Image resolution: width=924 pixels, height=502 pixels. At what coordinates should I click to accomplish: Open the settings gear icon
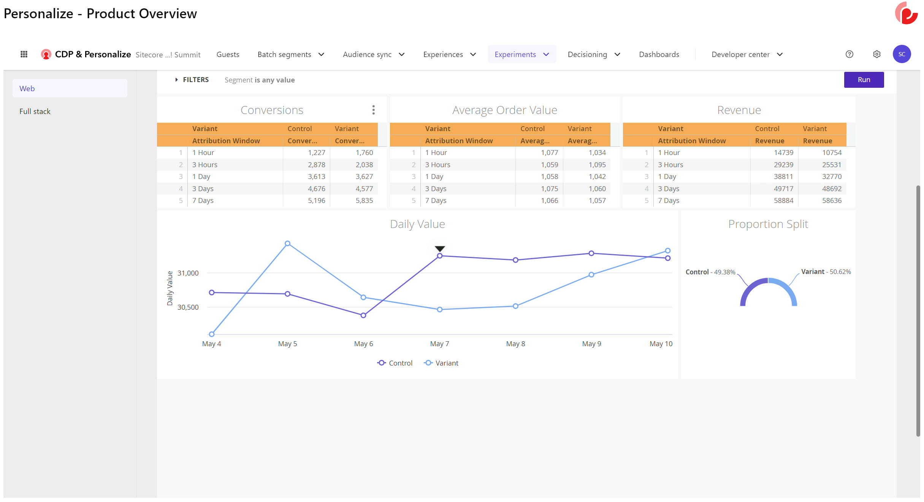[876, 54]
